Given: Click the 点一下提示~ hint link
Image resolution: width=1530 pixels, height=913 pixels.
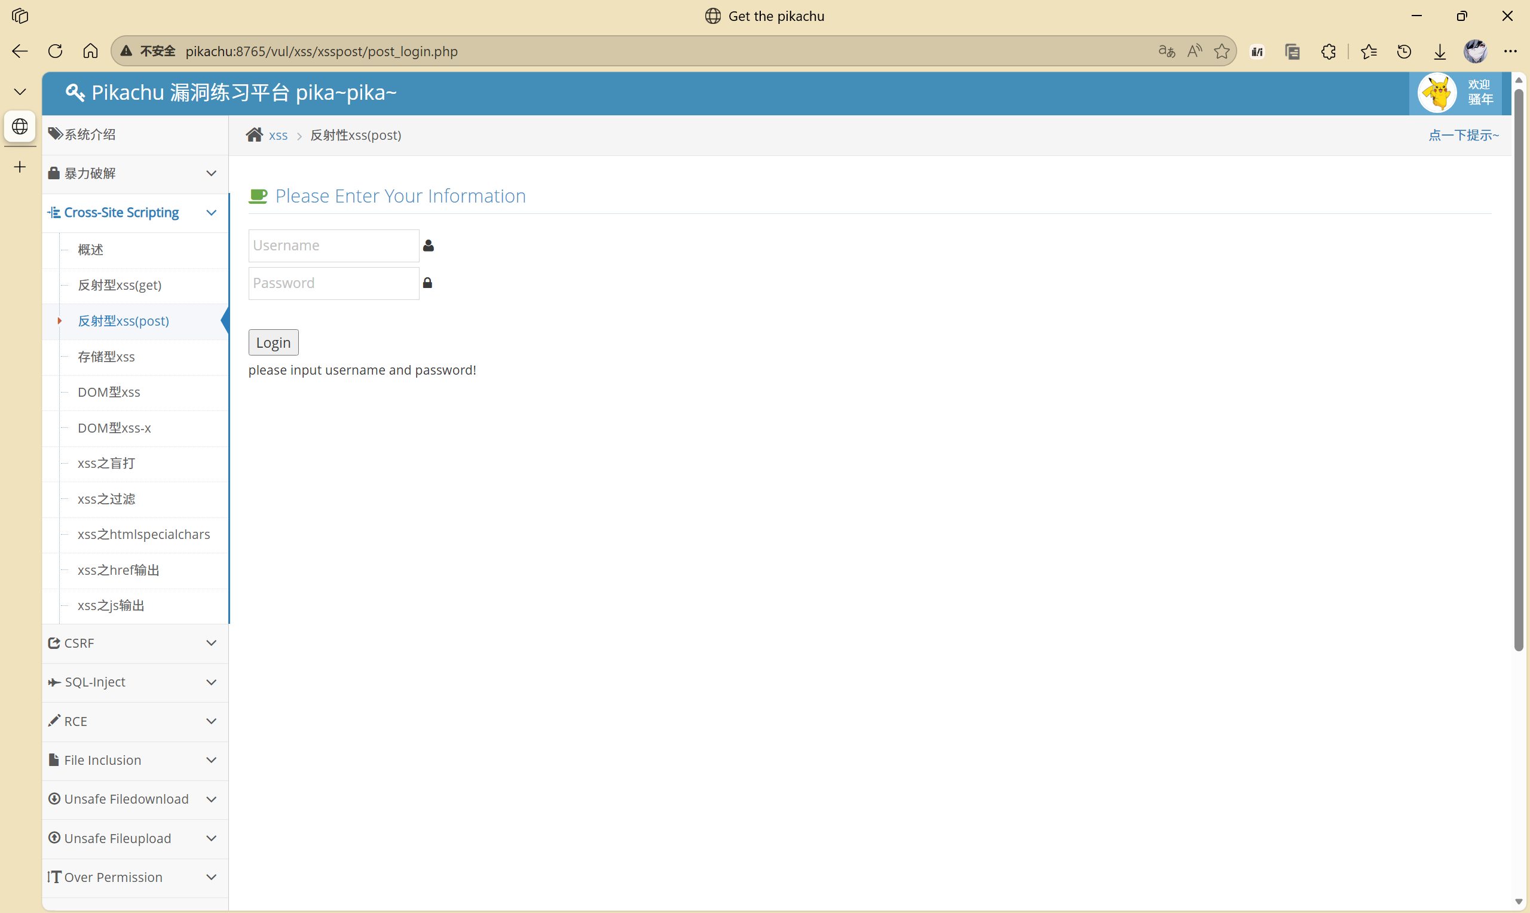Looking at the screenshot, I should [1463, 136].
